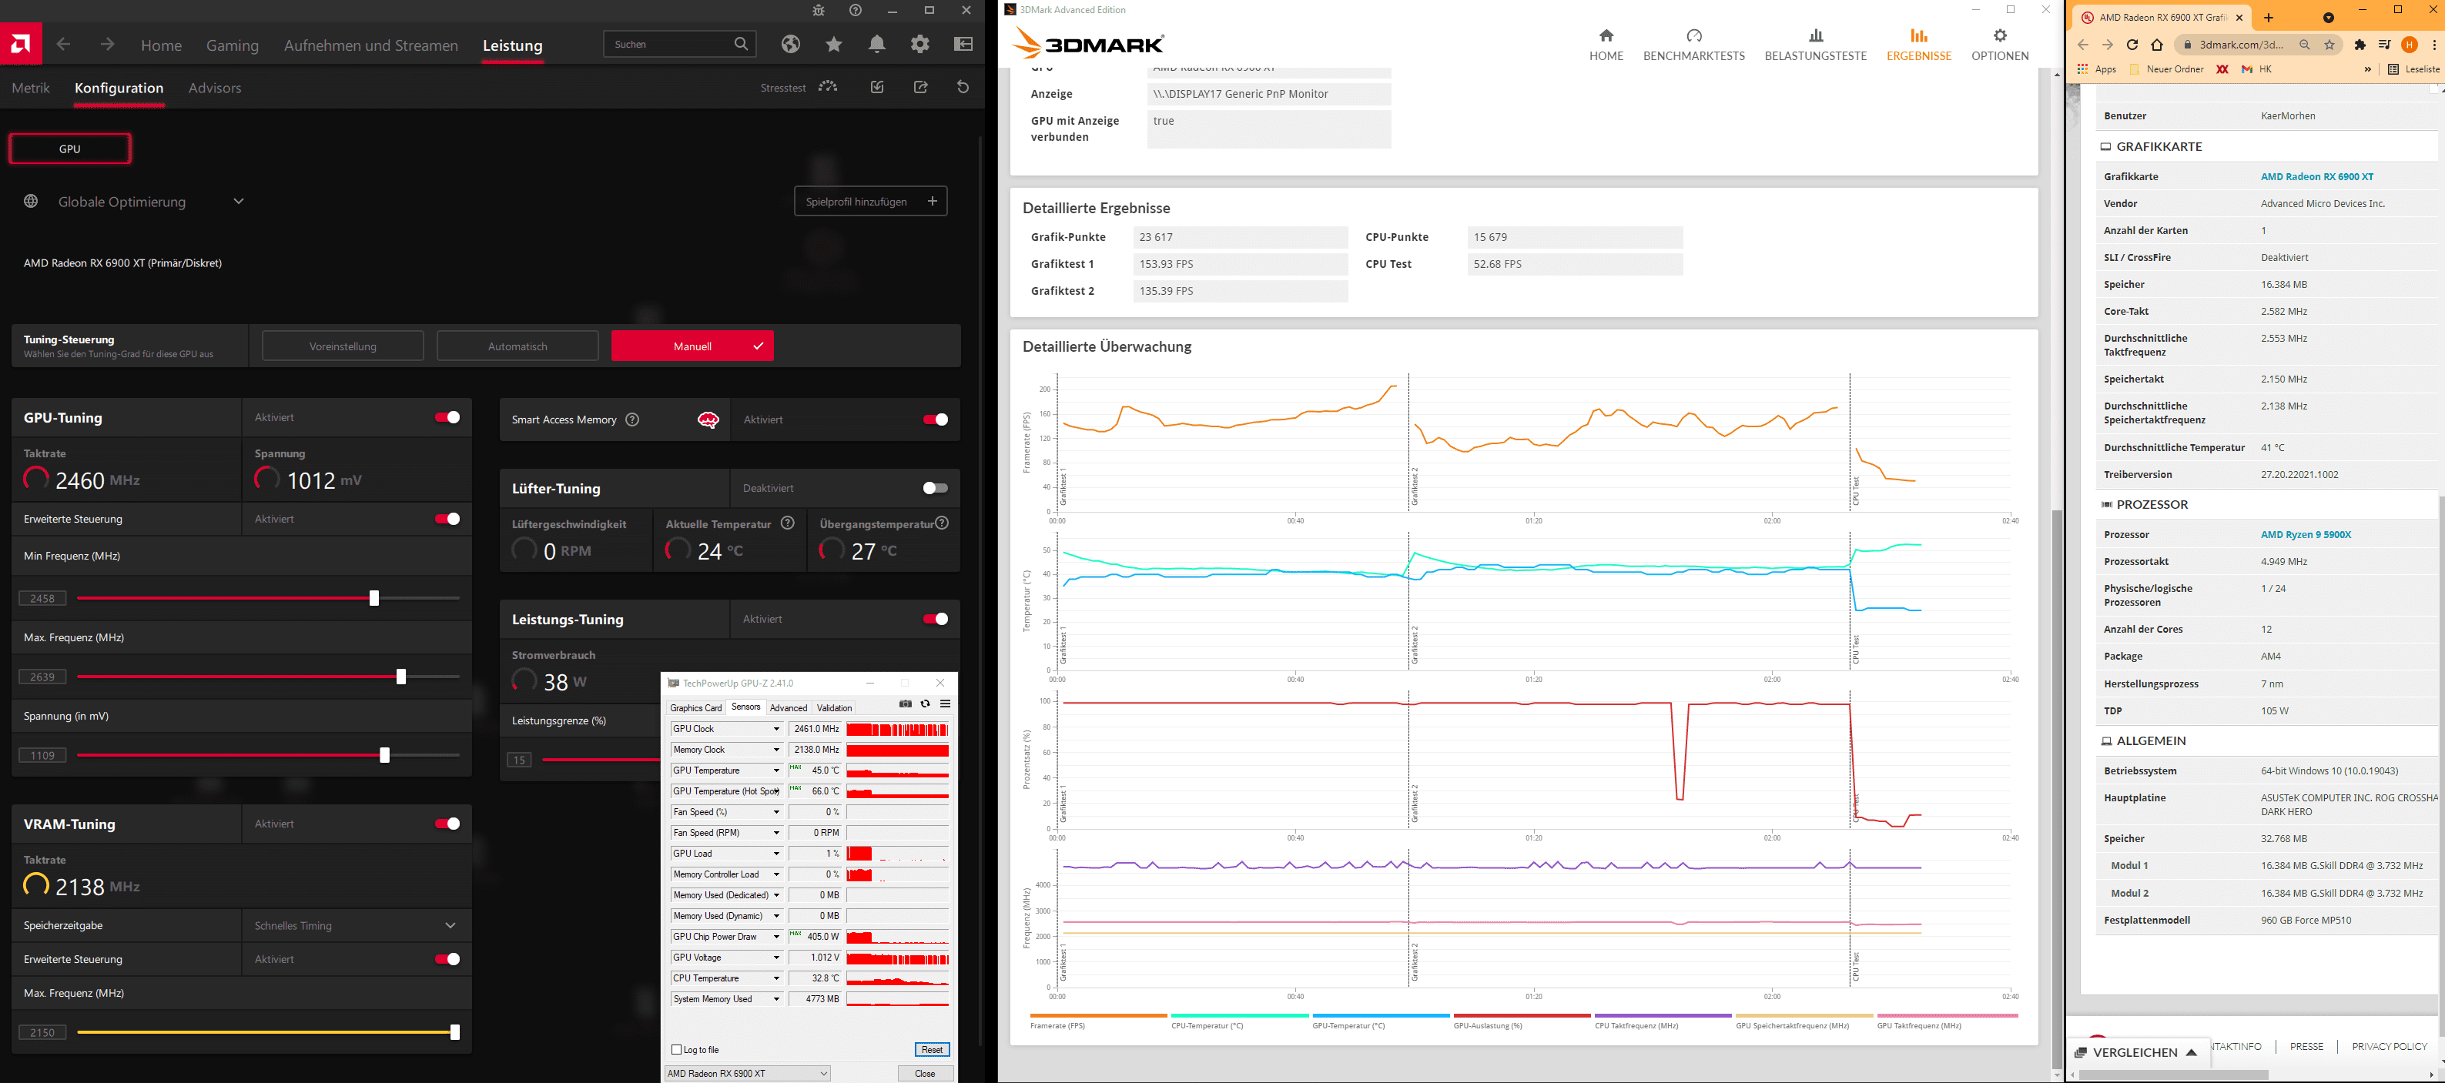
Task: Take a GPU-Z screenshot with camera icon
Action: (906, 704)
